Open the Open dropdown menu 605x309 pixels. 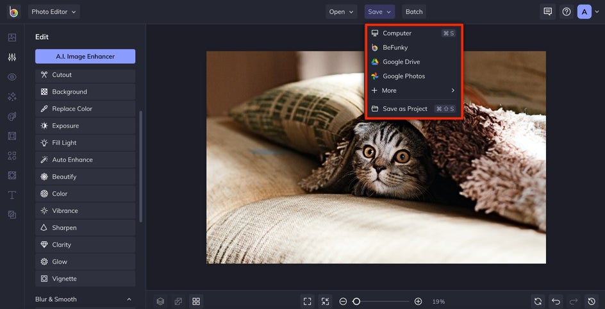pyautogui.click(x=341, y=12)
